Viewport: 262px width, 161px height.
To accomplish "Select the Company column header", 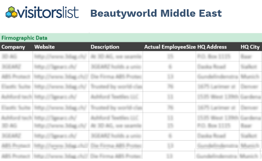I will click(x=13, y=47).
